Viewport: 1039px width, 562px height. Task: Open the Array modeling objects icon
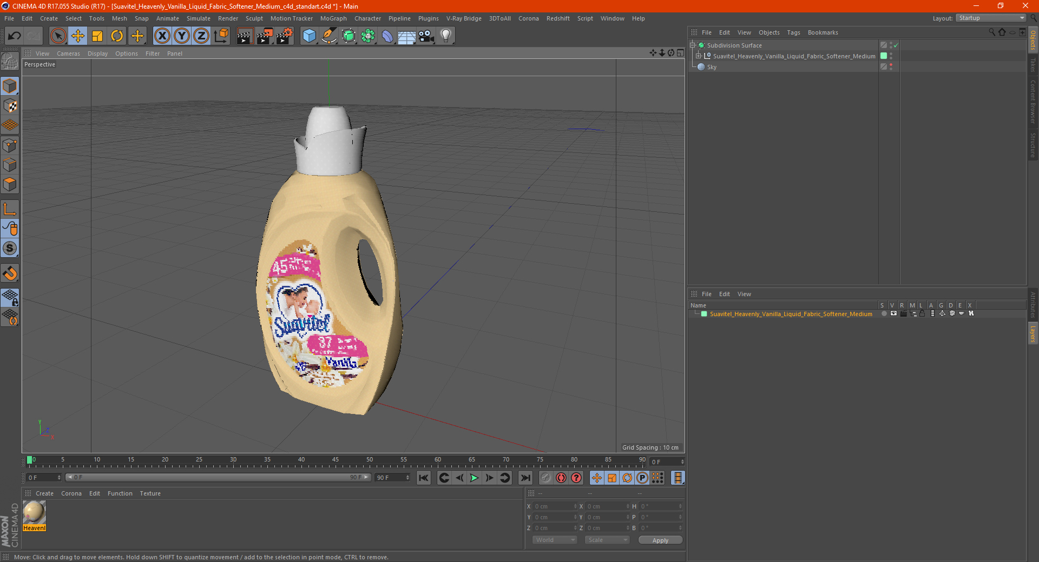coord(368,36)
